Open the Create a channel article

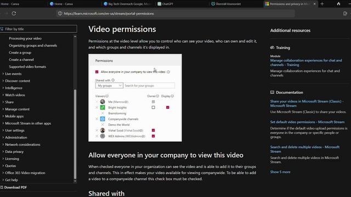(x=21, y=60)
